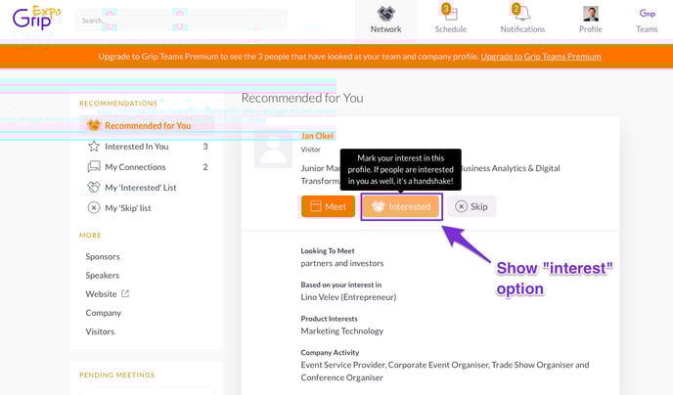Click the Interested button
Screen dimensions: 673x395
(x=401, y=206)
